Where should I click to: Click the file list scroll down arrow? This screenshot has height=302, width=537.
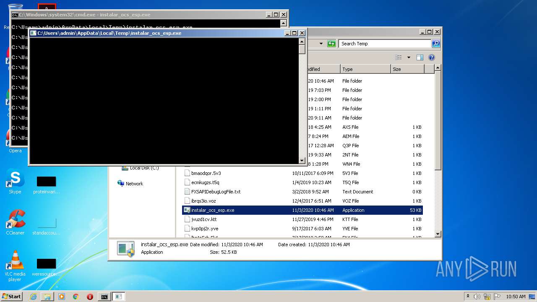[438, 234]
